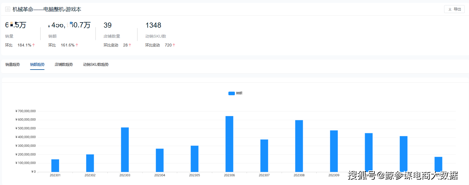Click the 动销SKU数 label

pos(156,36)
